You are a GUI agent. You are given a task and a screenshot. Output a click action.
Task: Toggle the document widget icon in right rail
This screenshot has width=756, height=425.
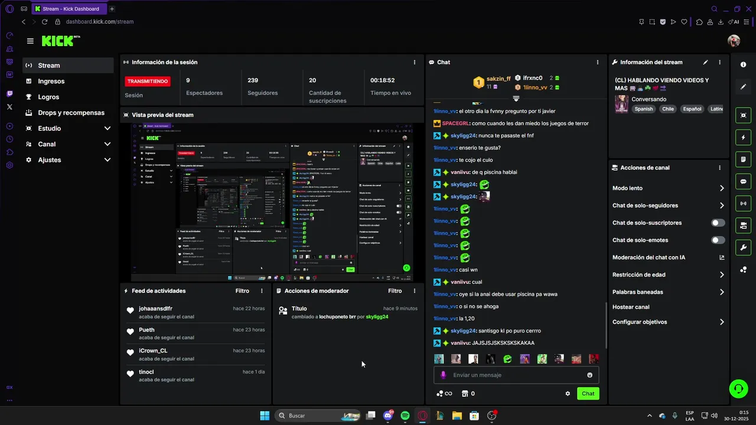(744, 159)
